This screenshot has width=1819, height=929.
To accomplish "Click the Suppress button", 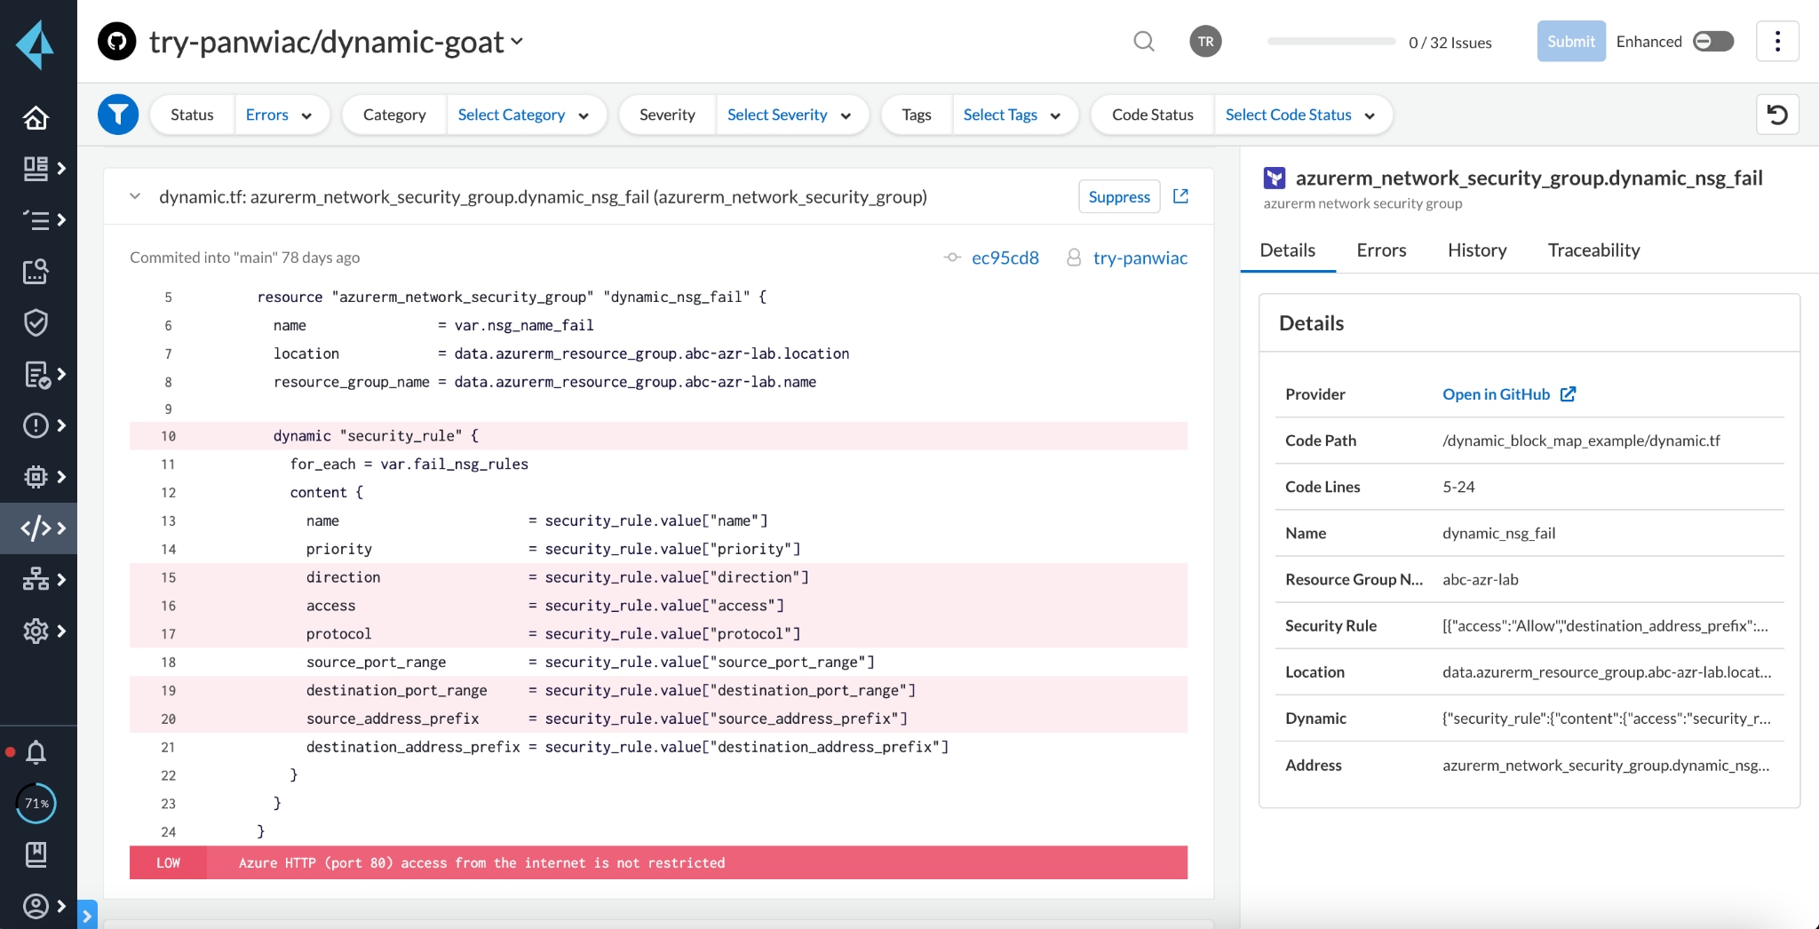I will [x=1119, y=196].
